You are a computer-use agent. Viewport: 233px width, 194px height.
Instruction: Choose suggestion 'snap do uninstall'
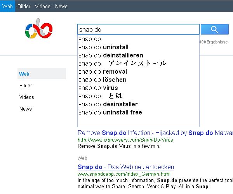pyautogui.click(x=138, y=47)
